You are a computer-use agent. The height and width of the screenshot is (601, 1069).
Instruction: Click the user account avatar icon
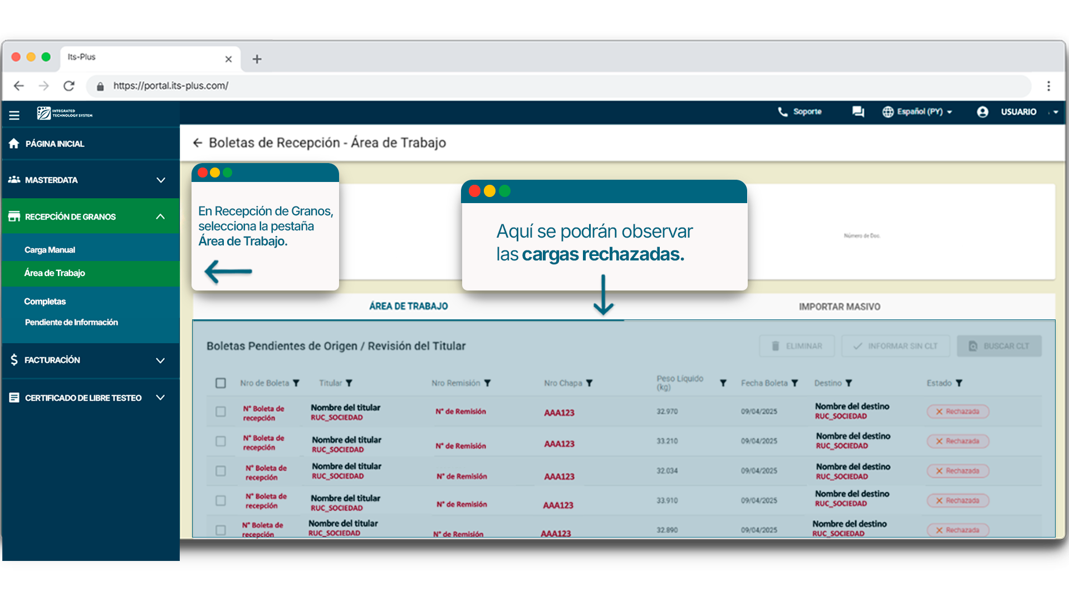(982, 112)
